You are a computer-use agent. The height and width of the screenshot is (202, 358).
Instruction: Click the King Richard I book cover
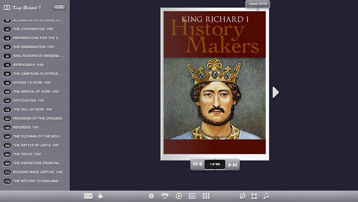[x=215, y=84]
